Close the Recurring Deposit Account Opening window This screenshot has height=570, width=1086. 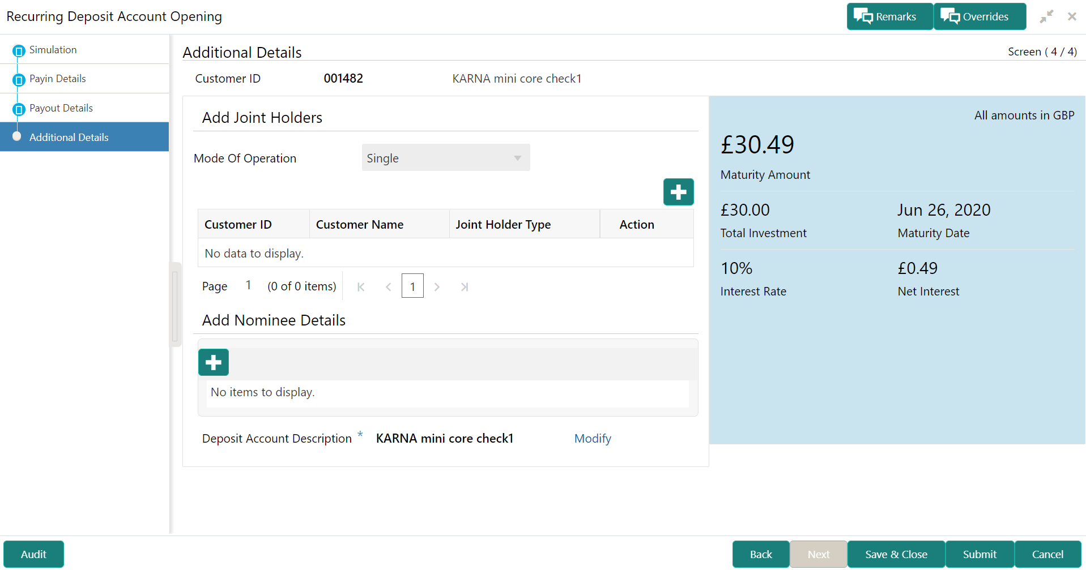click(x=1072, y=16)
